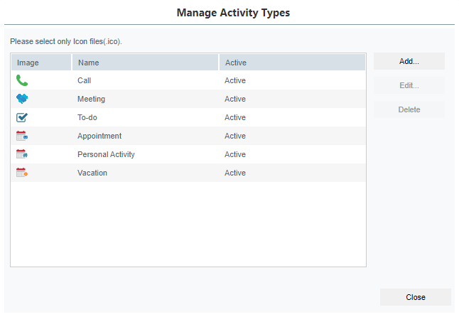Viewport: 459px width, 317px height.
Task: Close the Manage Activity Types dialog
Action: [x=416, y=297]
